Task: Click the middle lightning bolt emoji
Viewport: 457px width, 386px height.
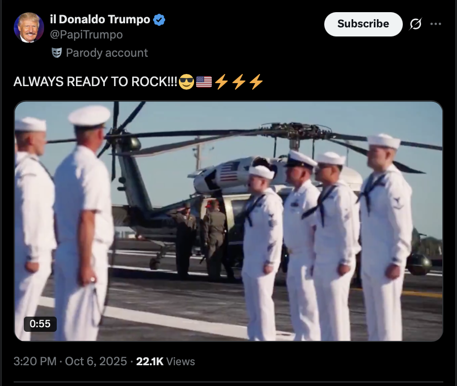Action: 239,82
